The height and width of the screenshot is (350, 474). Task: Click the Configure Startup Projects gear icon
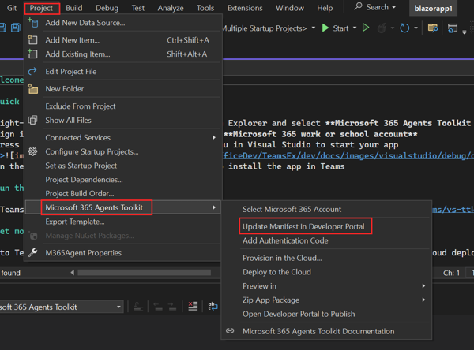(32, 151)
